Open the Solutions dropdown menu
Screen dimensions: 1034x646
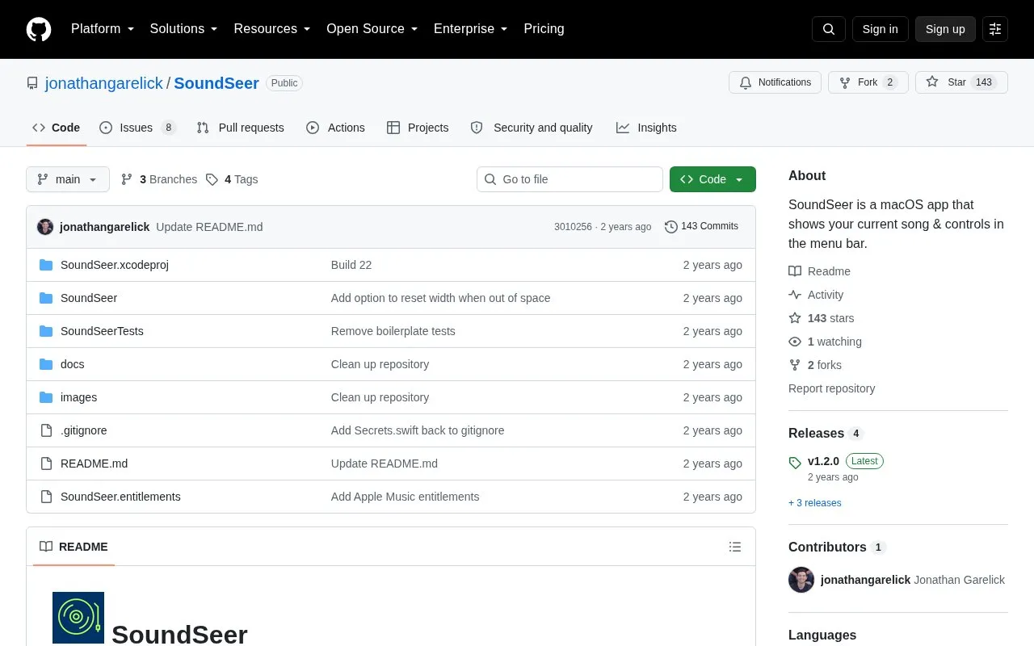pos(184,29)
